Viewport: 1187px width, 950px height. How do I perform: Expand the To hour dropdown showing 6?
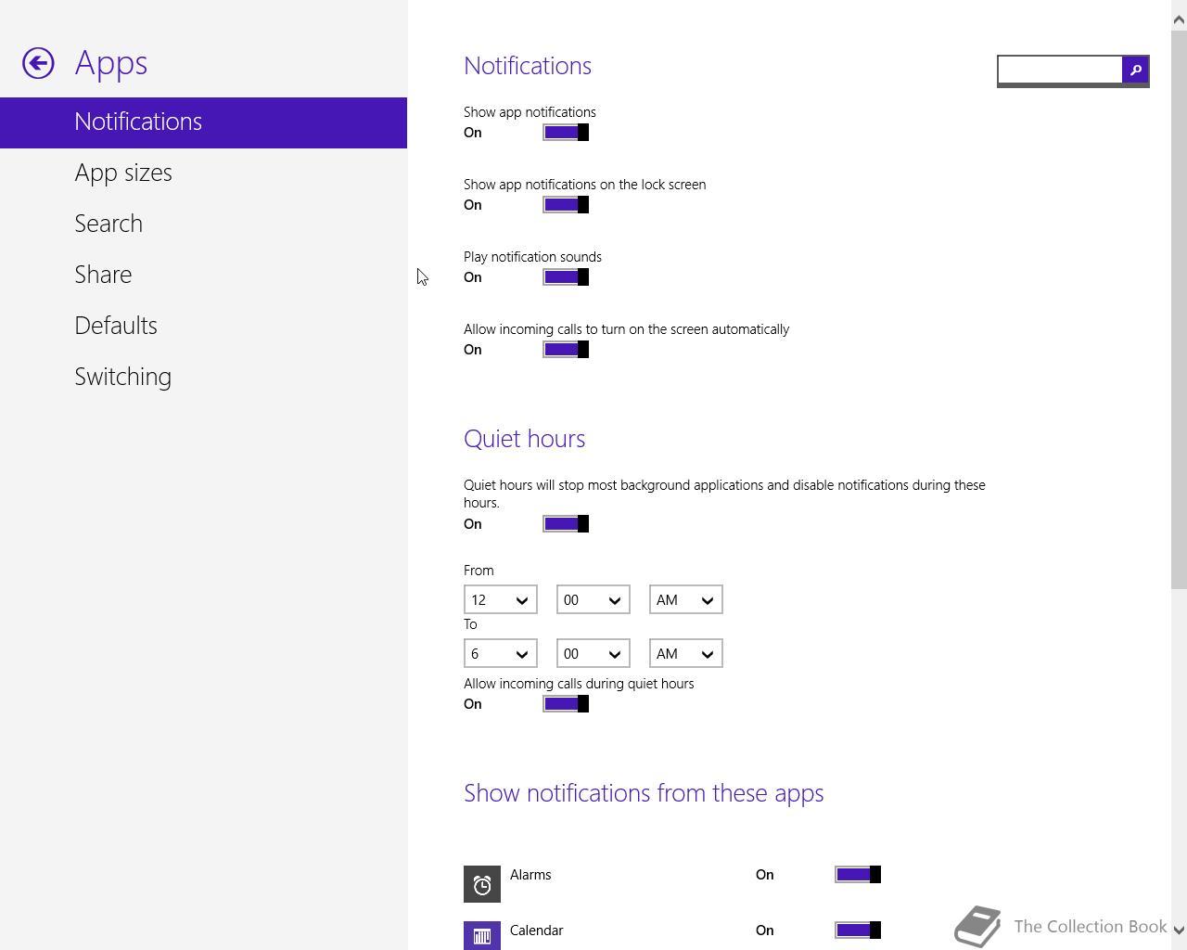500,654
